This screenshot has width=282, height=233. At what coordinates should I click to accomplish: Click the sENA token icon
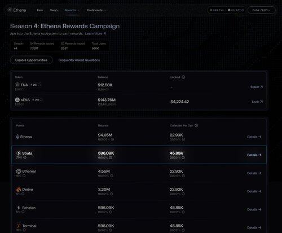pyautogui.click(x=17, y=100)
